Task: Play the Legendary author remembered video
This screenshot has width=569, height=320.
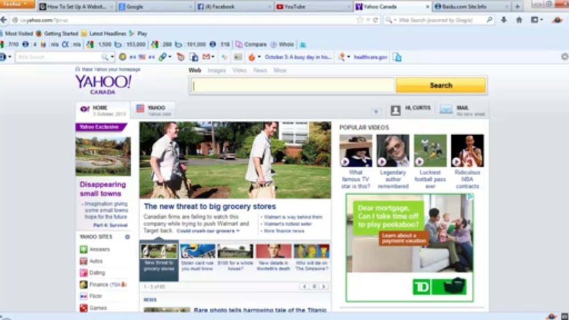Action: [393, 151]
